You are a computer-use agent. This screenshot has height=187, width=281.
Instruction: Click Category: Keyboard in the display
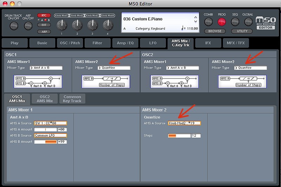(x=150, y=29)
